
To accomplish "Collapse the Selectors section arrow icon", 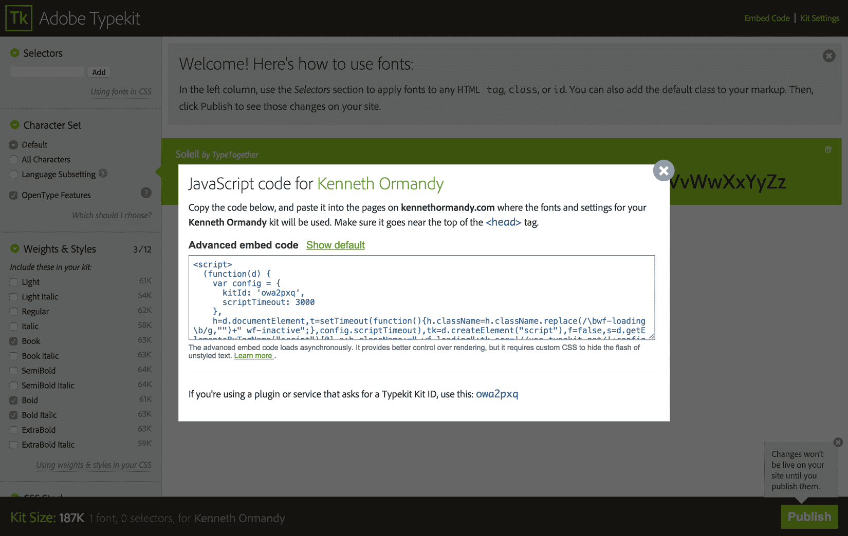I will [x=15, y=53].
